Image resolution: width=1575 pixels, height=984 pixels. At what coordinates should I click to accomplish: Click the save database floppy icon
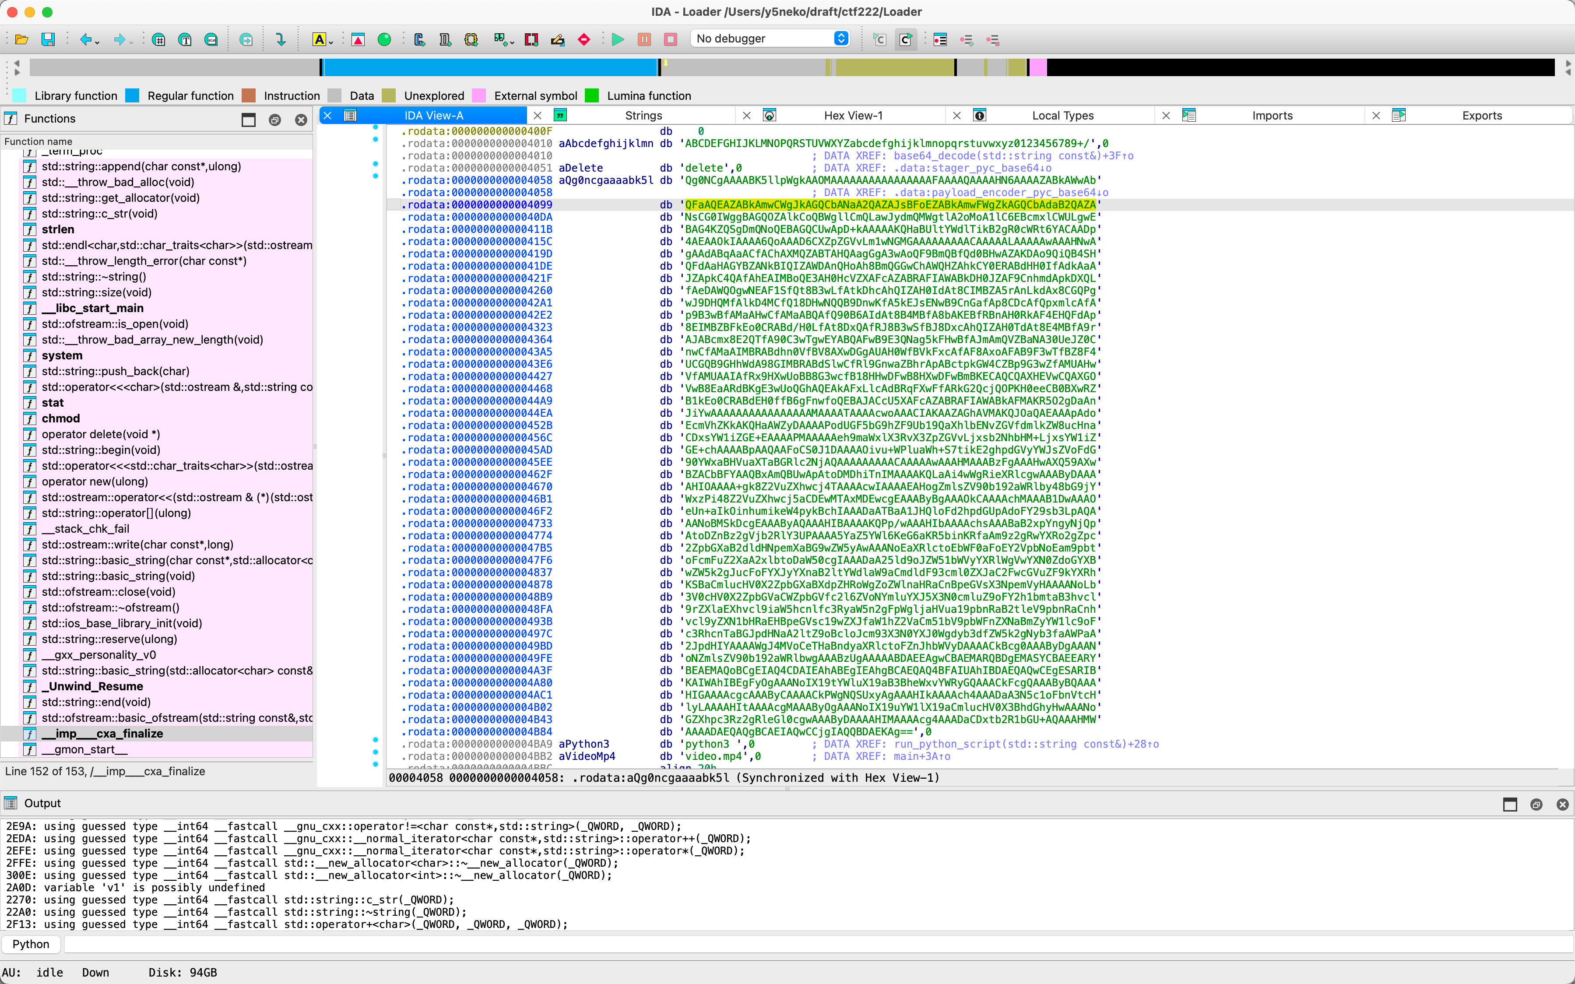48,40
